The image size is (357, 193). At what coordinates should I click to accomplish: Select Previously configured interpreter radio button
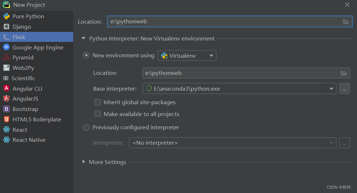pyautogui.click(x=86, y=127)
